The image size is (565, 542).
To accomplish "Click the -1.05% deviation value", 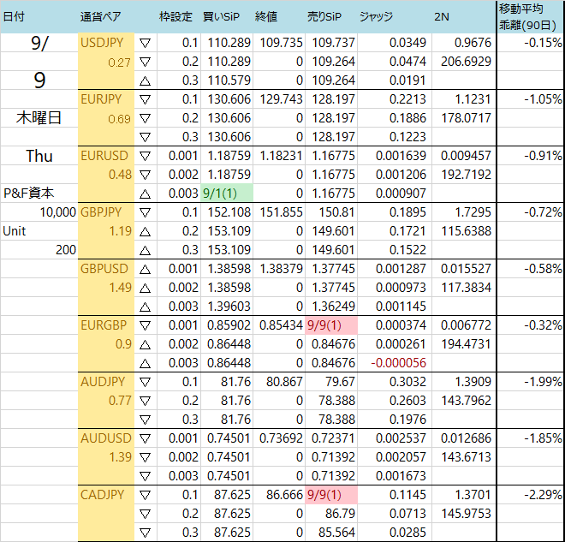I will coord(543,99).
